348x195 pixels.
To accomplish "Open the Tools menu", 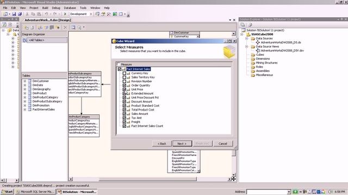I will pos(83,8).
